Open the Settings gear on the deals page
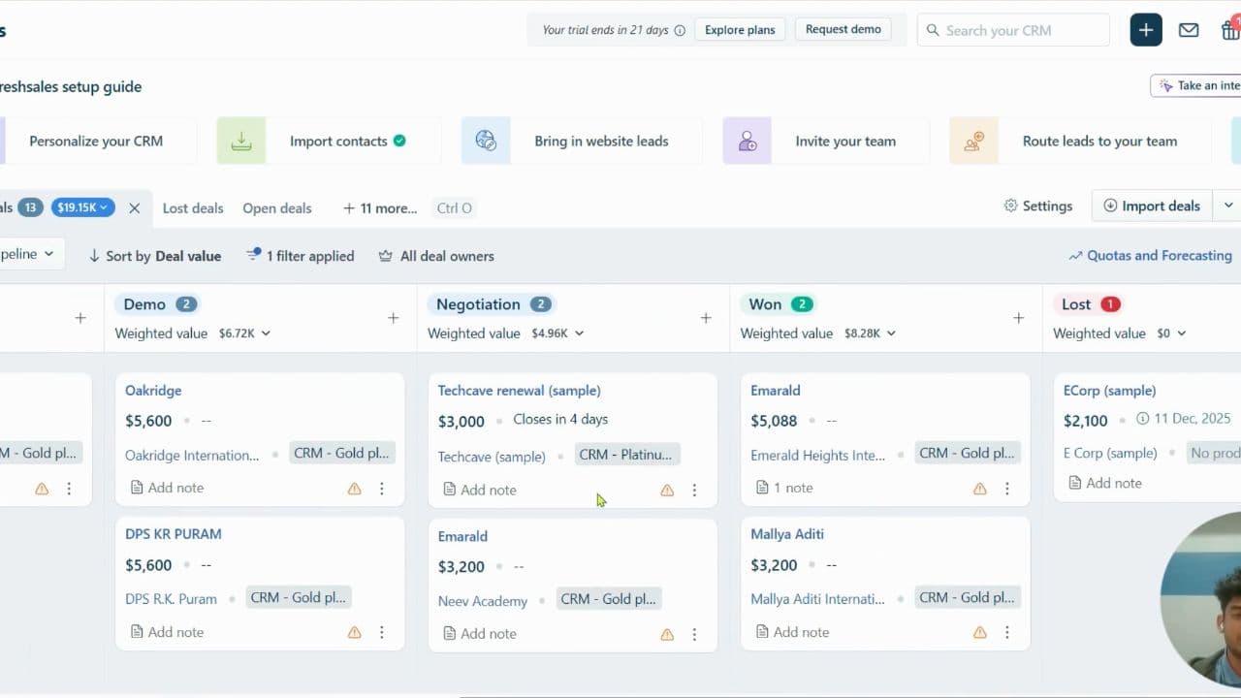Image resolution: width=1241 pixels, height=698 pixels. pyautogui.click(x=1038, y=206)
